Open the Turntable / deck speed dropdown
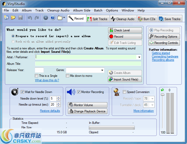 tap(152, 105)
